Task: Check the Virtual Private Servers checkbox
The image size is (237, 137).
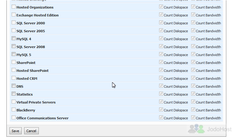Action: [x=13, y=102]
